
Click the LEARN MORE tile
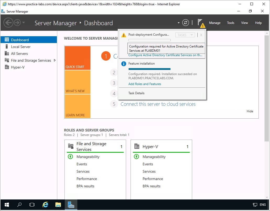point(78,106)
